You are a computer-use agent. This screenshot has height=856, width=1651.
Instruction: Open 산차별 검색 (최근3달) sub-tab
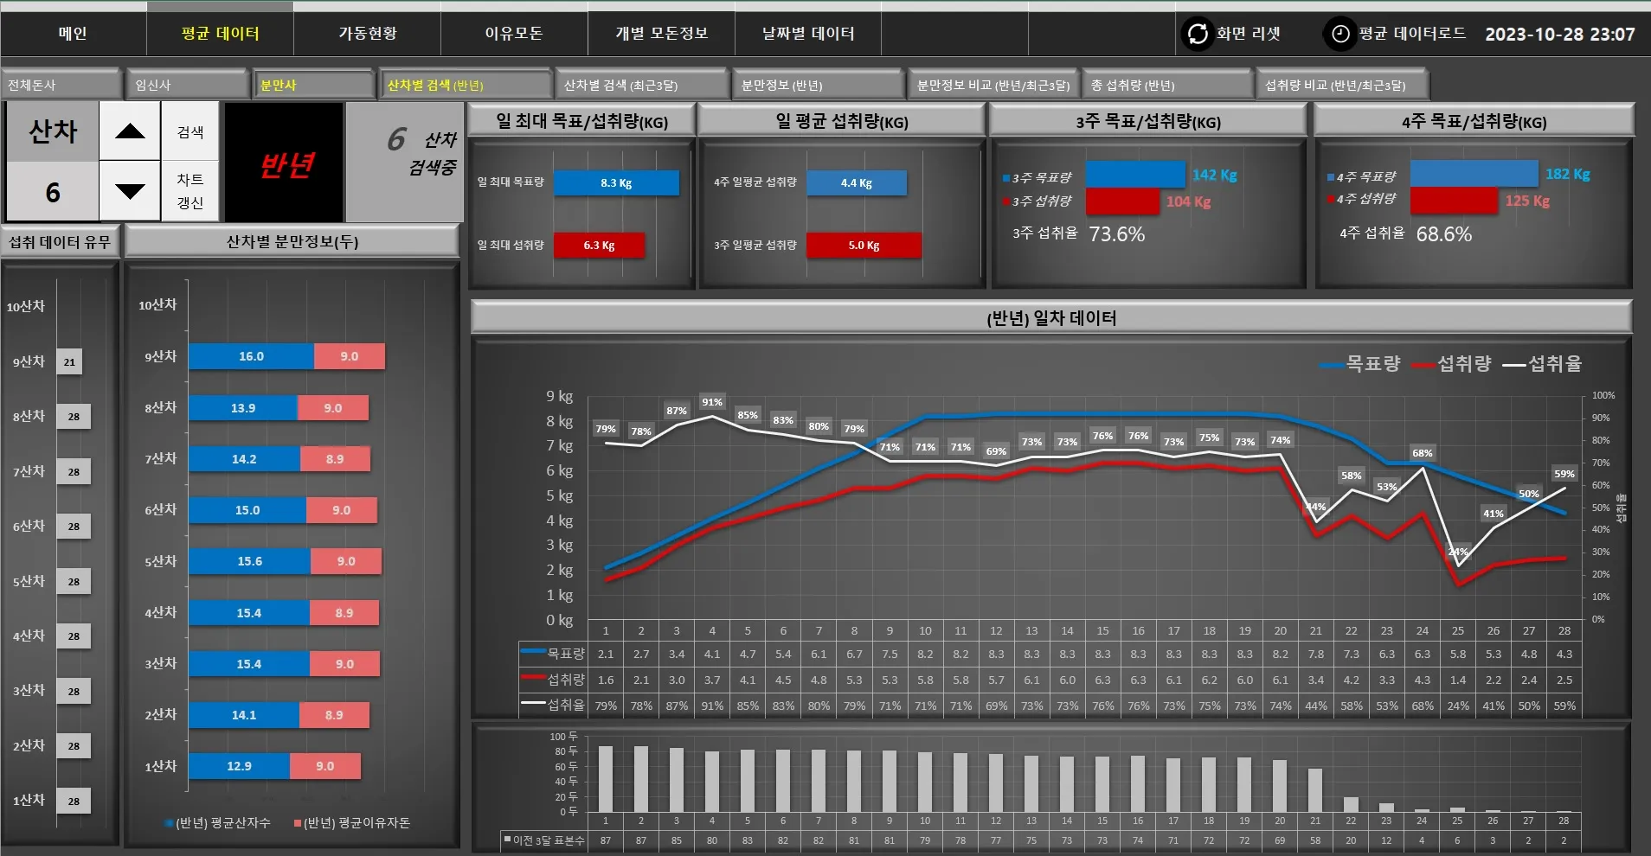coord(639,85)
